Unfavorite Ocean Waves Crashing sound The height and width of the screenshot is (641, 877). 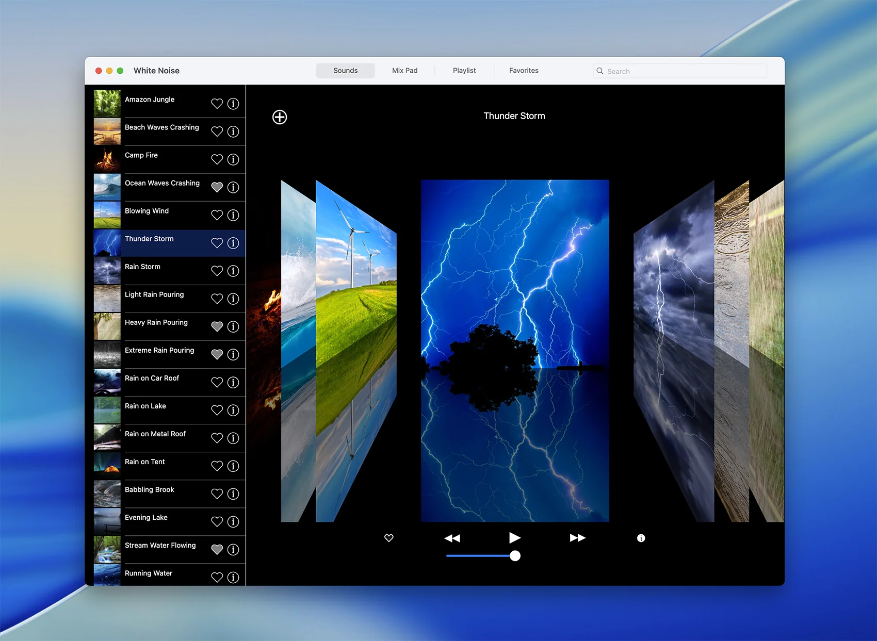click(x=217, y=187)
